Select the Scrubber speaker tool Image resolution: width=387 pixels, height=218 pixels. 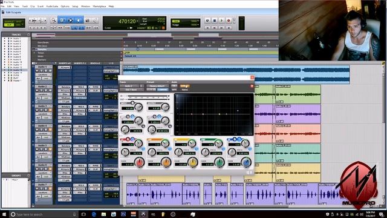pyautogui.click(x=87, y=20)
